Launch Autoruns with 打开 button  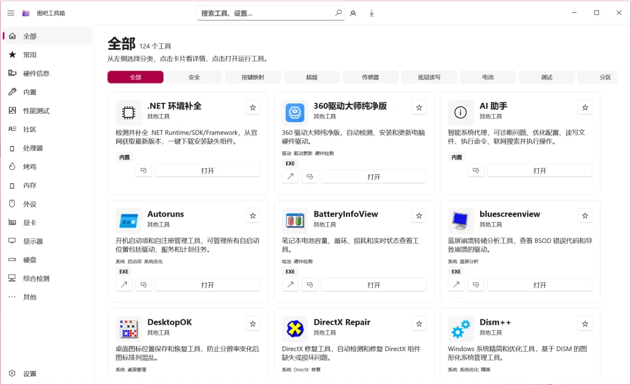tap(207, 285)
